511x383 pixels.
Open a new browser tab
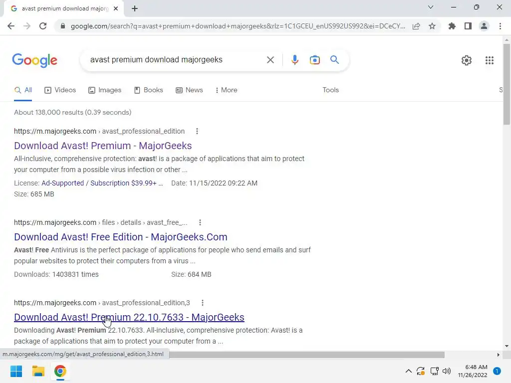pyautogui.click(x=135, y=8)
